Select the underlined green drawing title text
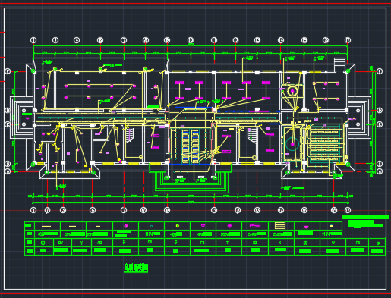The image size is (391, 298). 136,268
